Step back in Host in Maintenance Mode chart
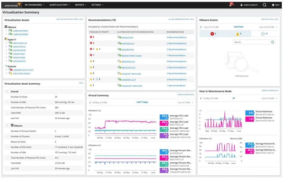 (x=201, y=98)
